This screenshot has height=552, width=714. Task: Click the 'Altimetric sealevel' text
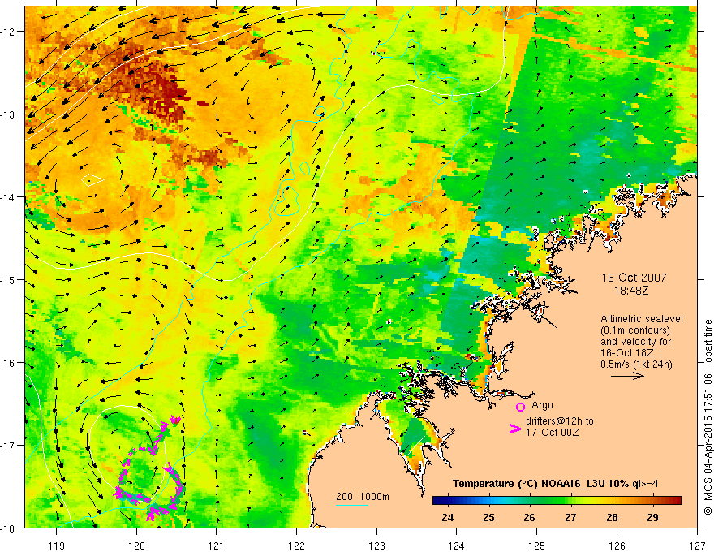(642, 319)
